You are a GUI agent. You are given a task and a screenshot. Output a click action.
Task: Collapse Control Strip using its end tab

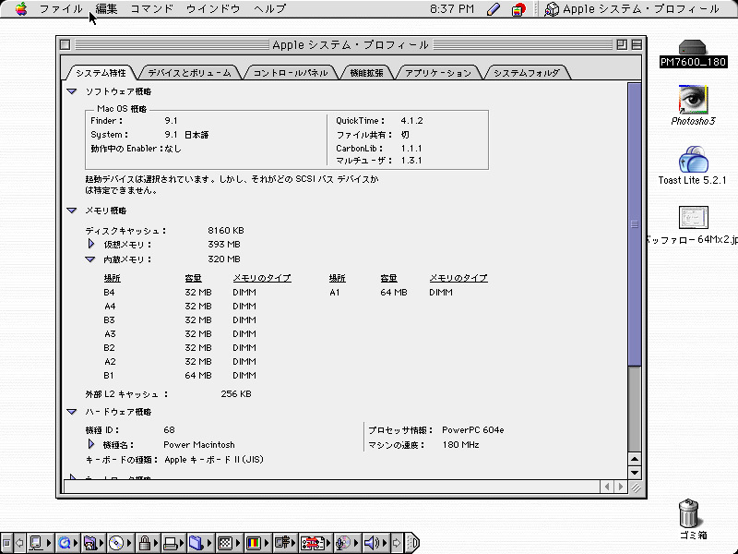(411, 543)
